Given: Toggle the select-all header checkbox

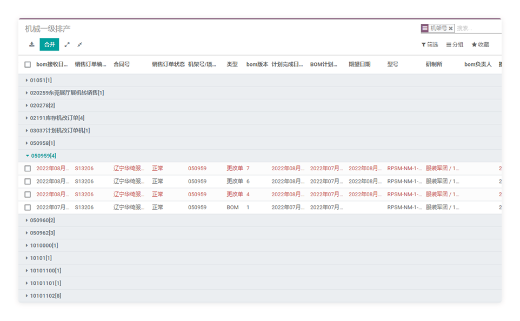Looking at the screenshot, I should tap(28, 64).
